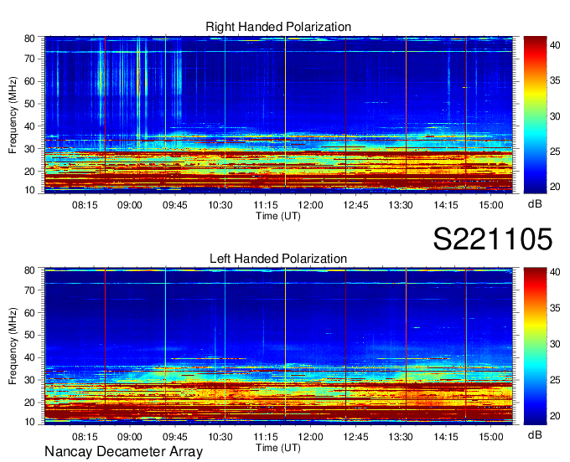Click 'Frequency (MHz)' axis label of Left Handed plot

(x=13, y=346)
